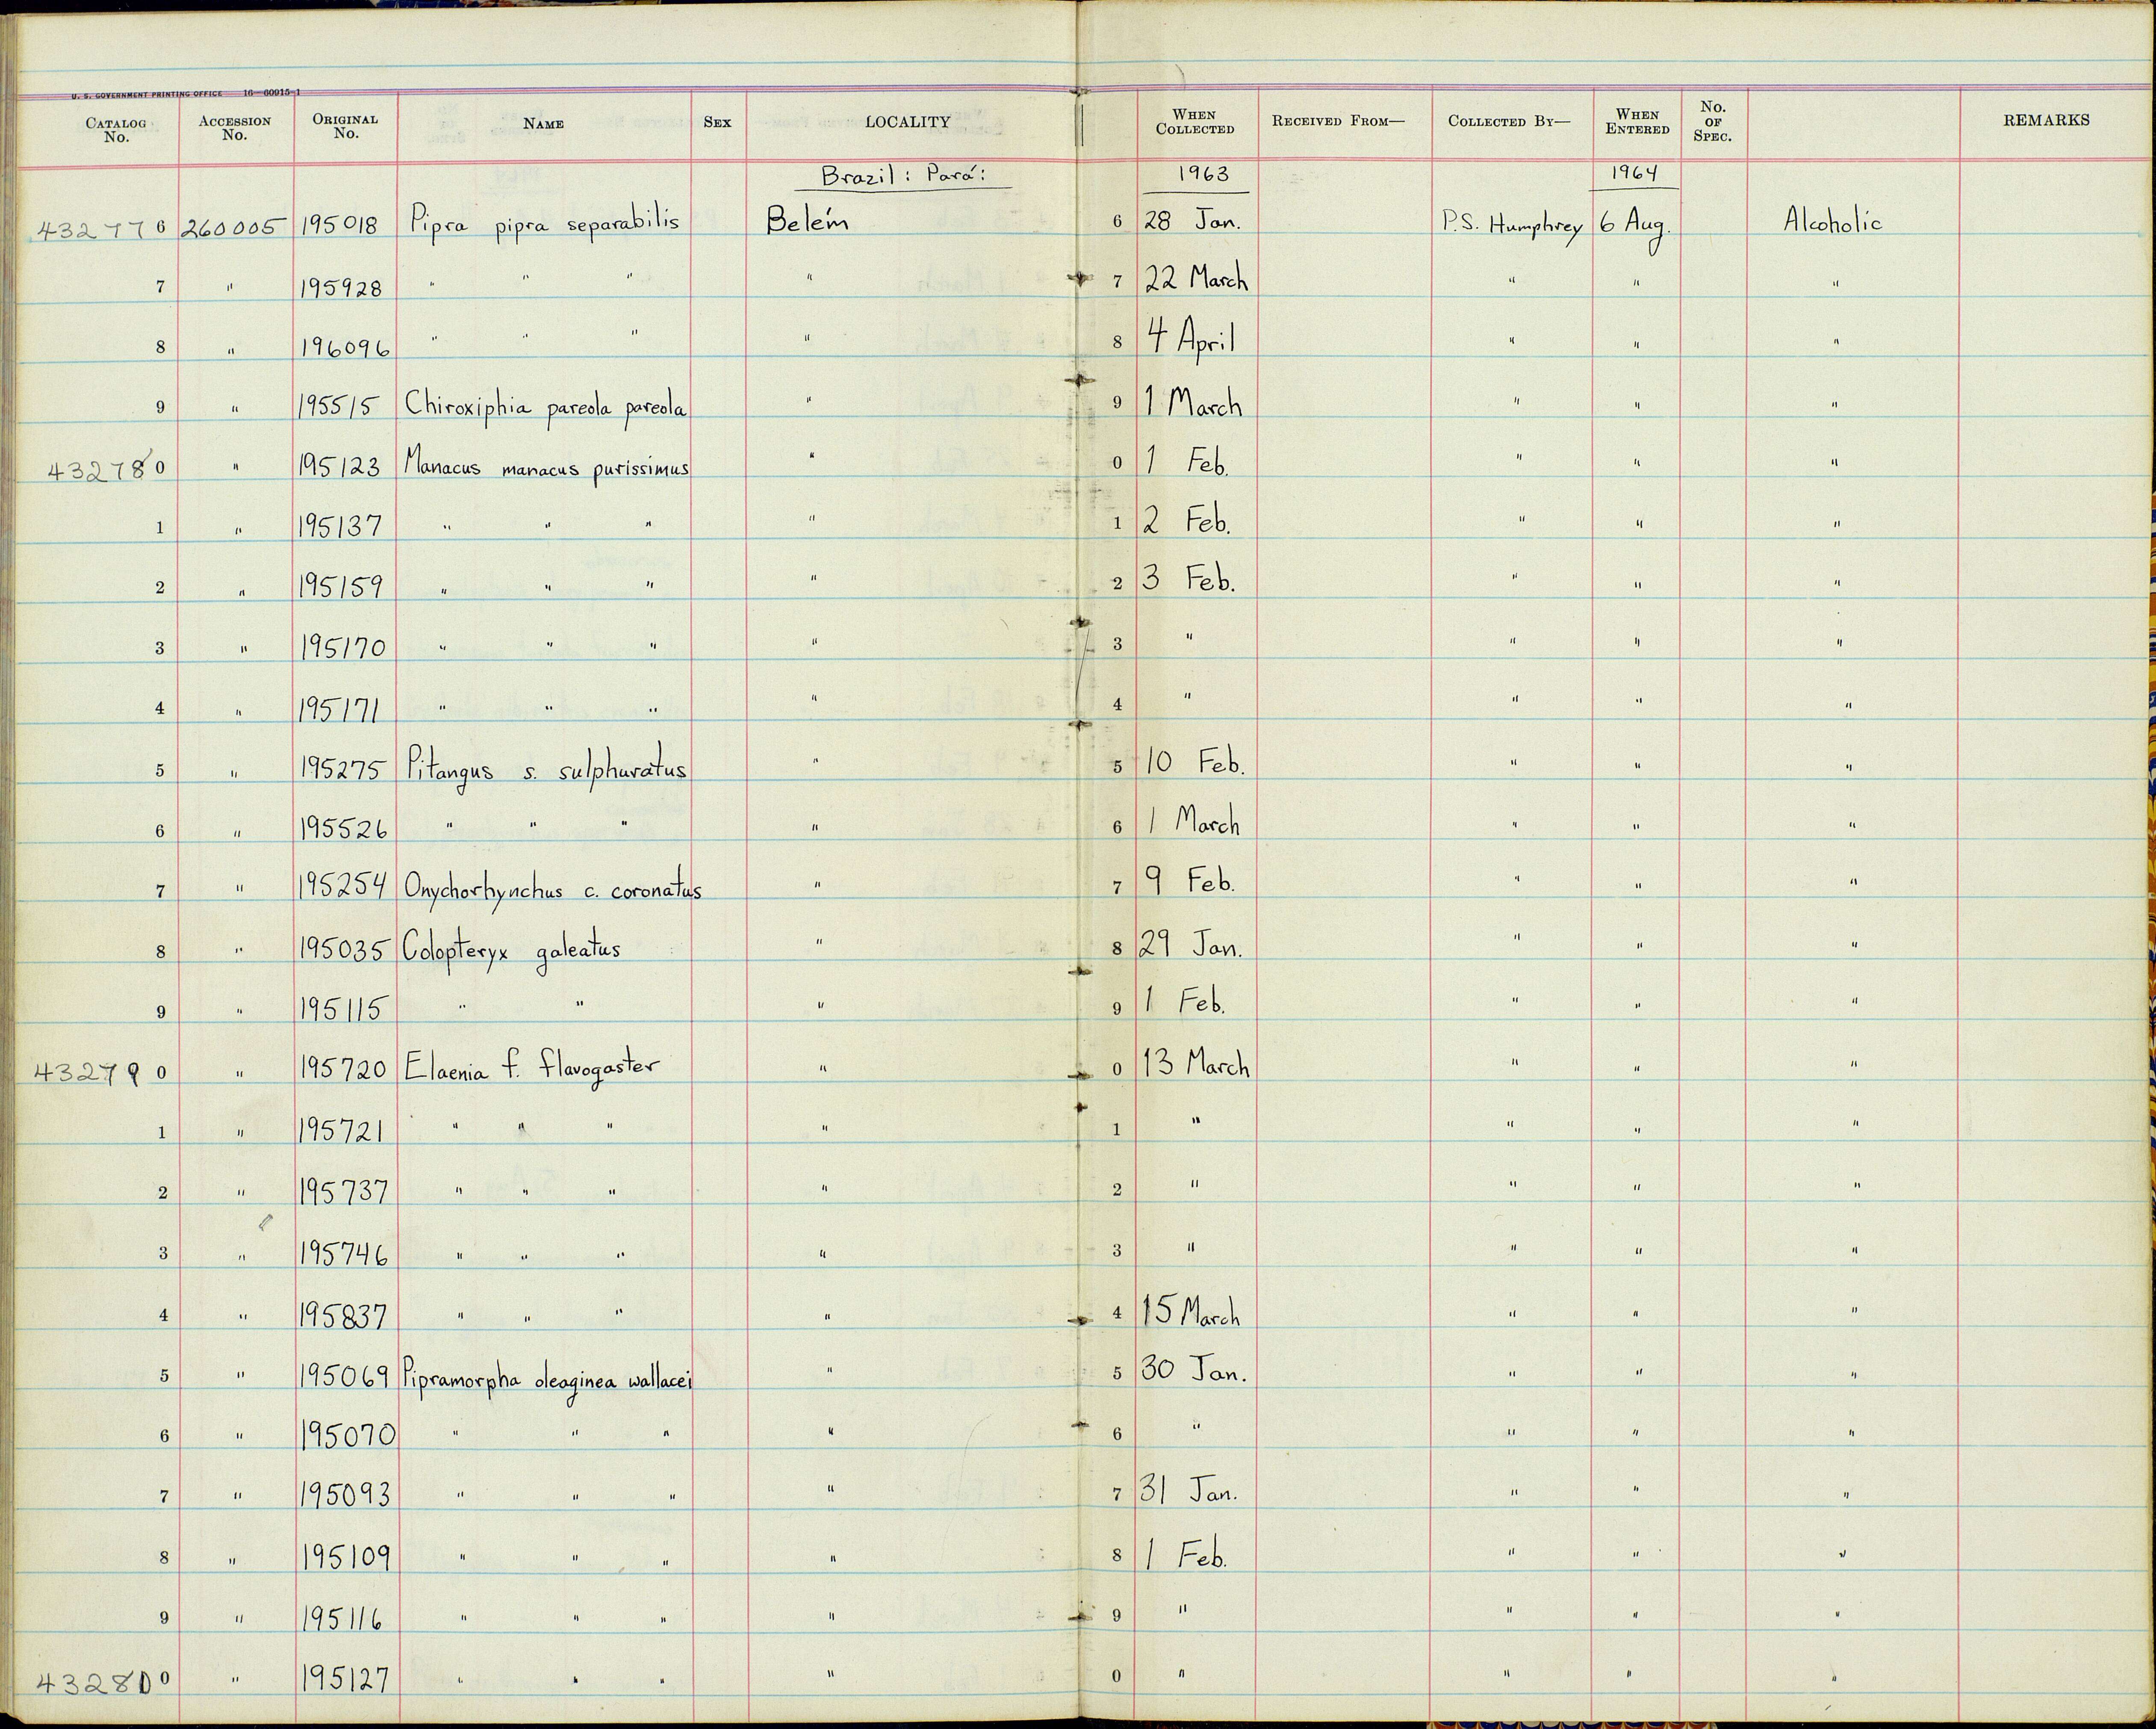Click the 'When Entered' column header
The image size is (2156, 1729).
click(1638, 121)
